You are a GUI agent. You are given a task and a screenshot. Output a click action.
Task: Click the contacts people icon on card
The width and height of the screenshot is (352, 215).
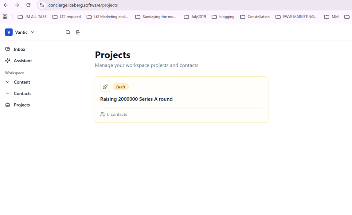coord(102,114)
